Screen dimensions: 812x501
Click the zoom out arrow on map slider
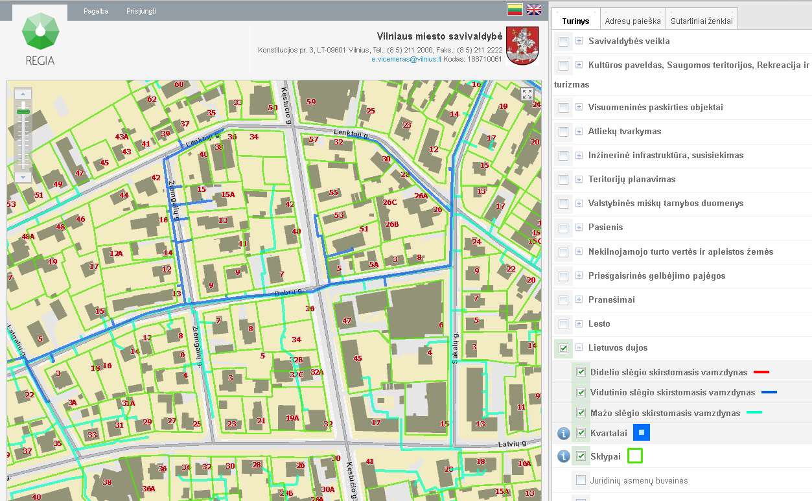click(23, 176)
